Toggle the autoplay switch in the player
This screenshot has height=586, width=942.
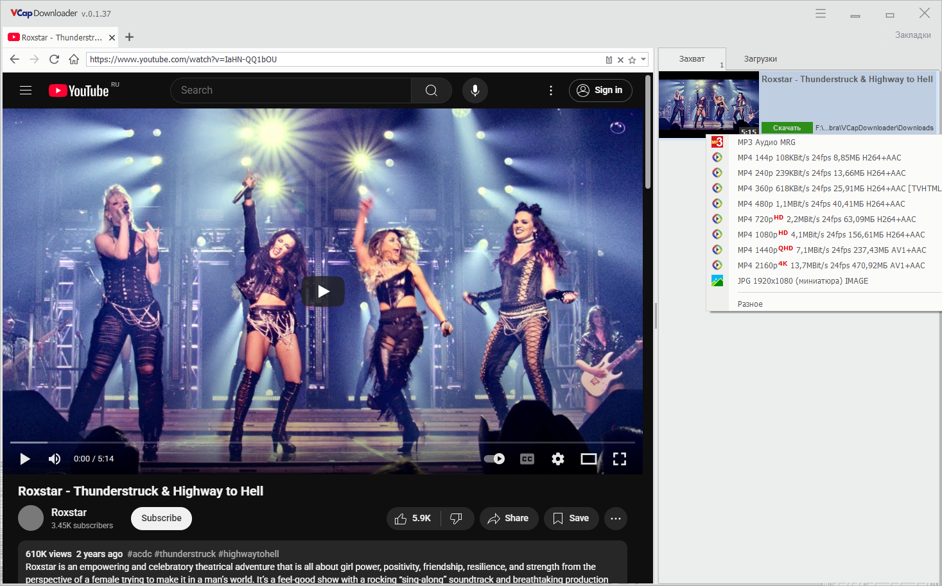click(494, 459)
